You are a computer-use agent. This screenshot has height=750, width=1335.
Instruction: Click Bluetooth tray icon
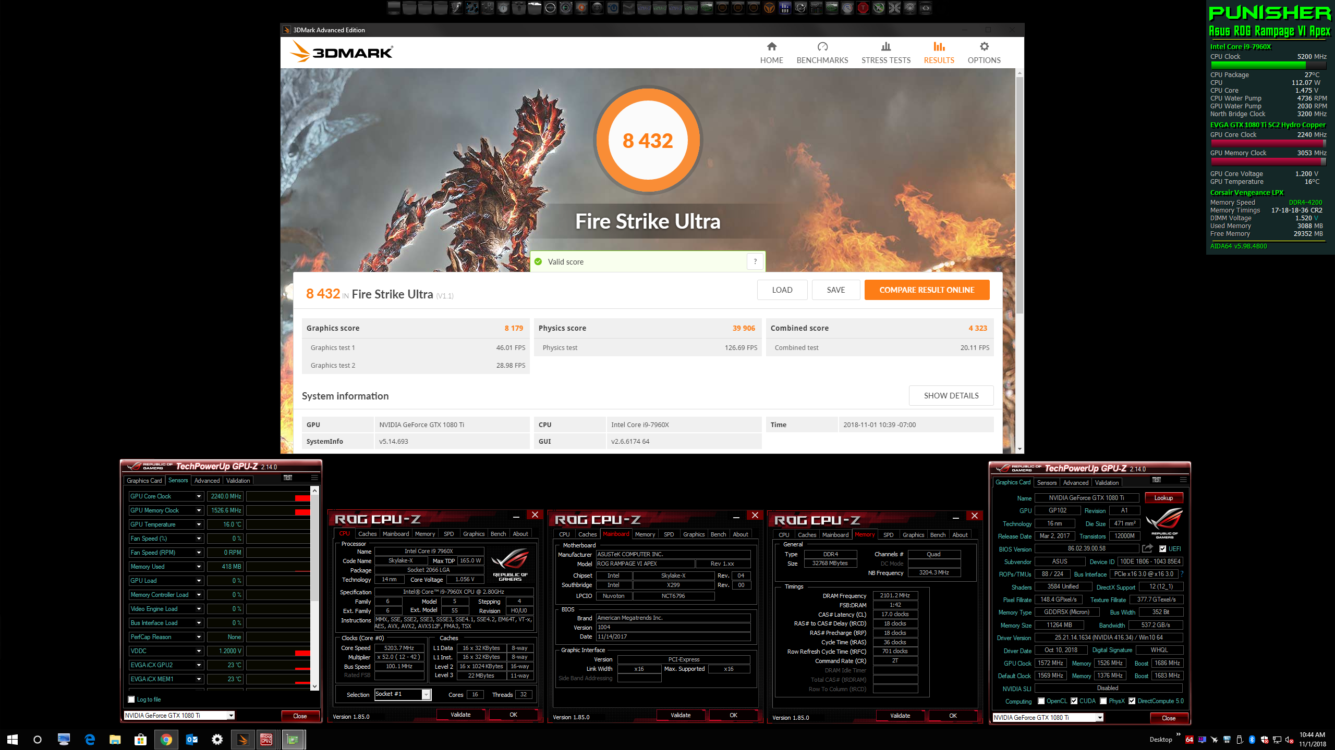pyautogui.click(x=1252, y=740)
